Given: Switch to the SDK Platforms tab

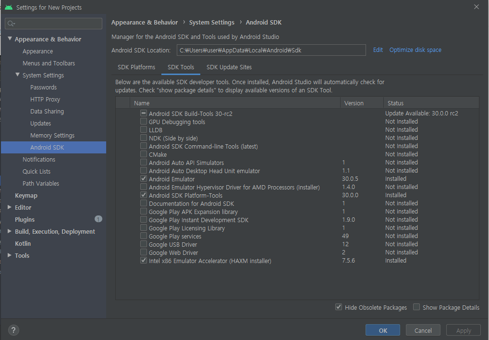Looking at the screenshot, I should (x=136, y=67).
